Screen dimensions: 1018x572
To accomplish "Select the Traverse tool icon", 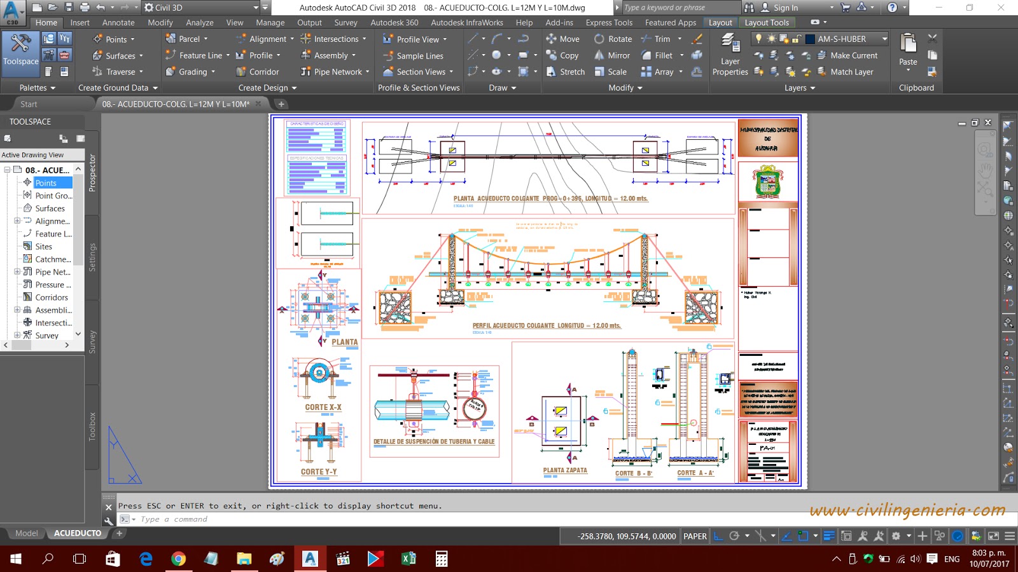I will 97,72.
